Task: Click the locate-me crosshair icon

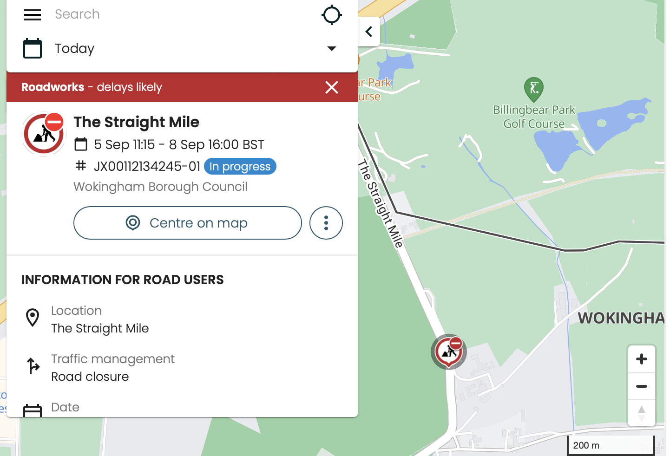Action: point(331,15)
